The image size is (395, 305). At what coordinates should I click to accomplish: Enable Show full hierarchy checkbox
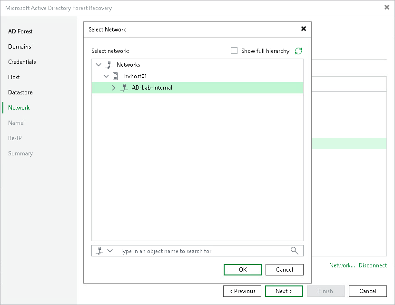pos(234,51)
